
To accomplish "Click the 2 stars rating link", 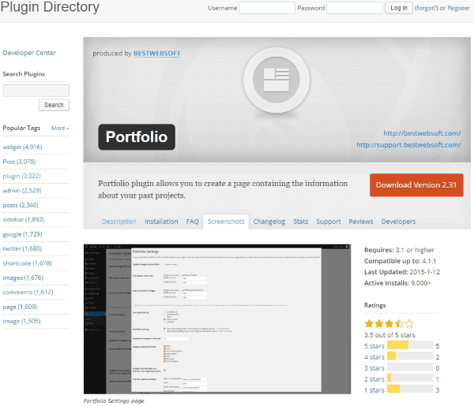I will [374, 379].
